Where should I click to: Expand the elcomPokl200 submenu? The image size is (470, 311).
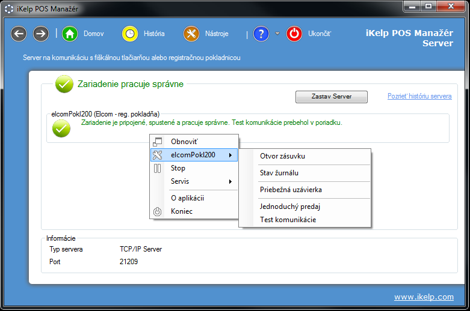click(194, 155)
